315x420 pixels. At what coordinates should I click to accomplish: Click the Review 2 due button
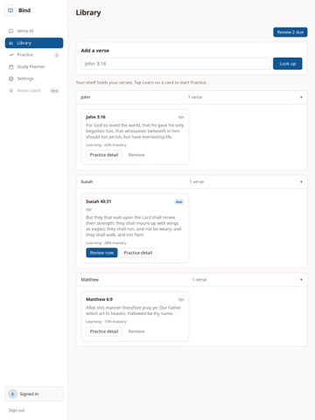point(290,32)
